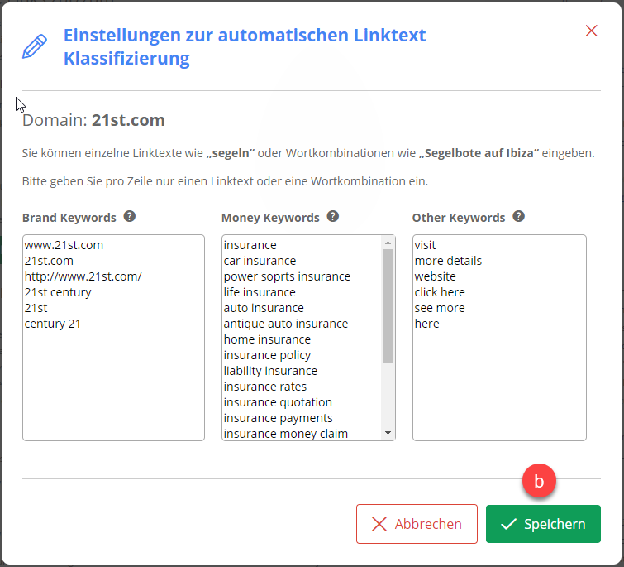Click the '21st' brand keyword line

36,308
